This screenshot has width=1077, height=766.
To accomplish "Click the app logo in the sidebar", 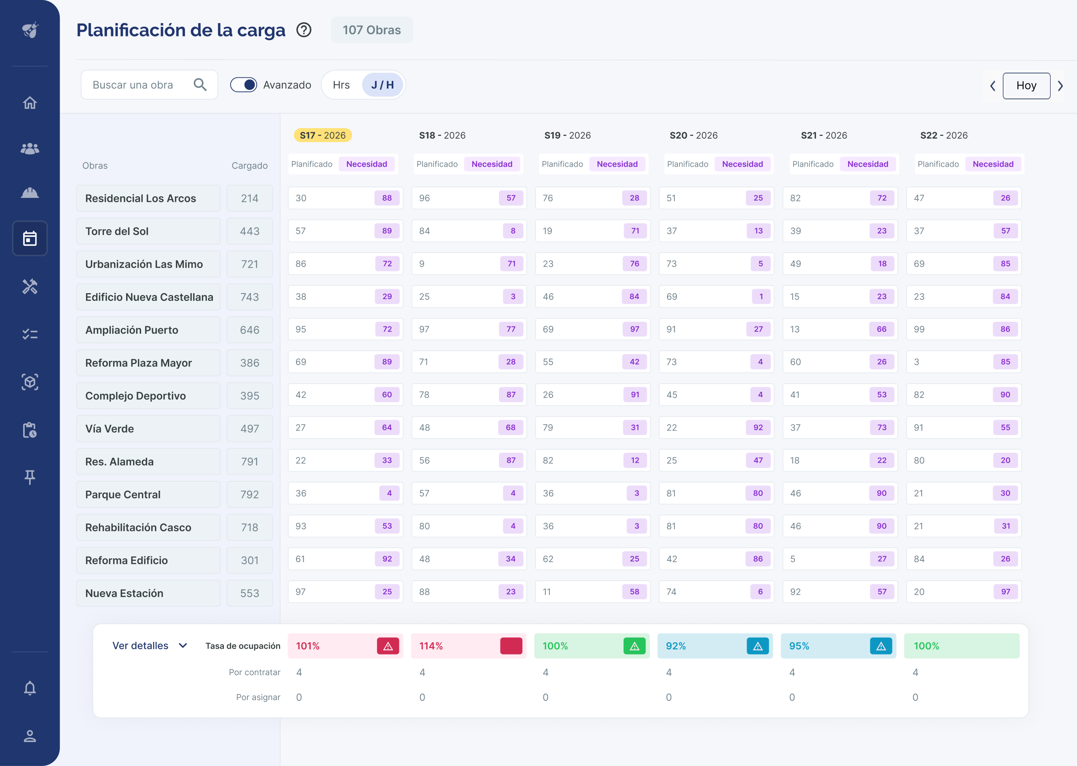I will click(x=30, y=30).
